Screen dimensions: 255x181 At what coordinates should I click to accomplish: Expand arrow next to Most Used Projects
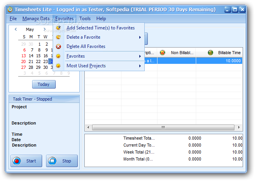tap(140, 66)
